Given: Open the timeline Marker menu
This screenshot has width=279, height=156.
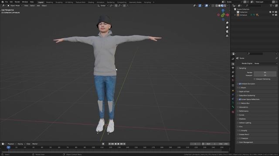Looking at the screenshot, I should tap(35, 144).
